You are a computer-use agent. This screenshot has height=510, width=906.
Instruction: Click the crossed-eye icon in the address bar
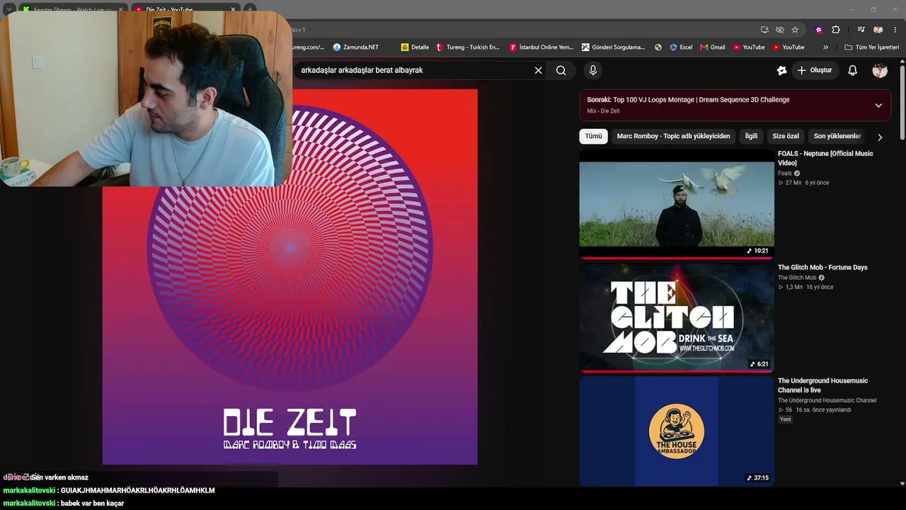point(780,30)
